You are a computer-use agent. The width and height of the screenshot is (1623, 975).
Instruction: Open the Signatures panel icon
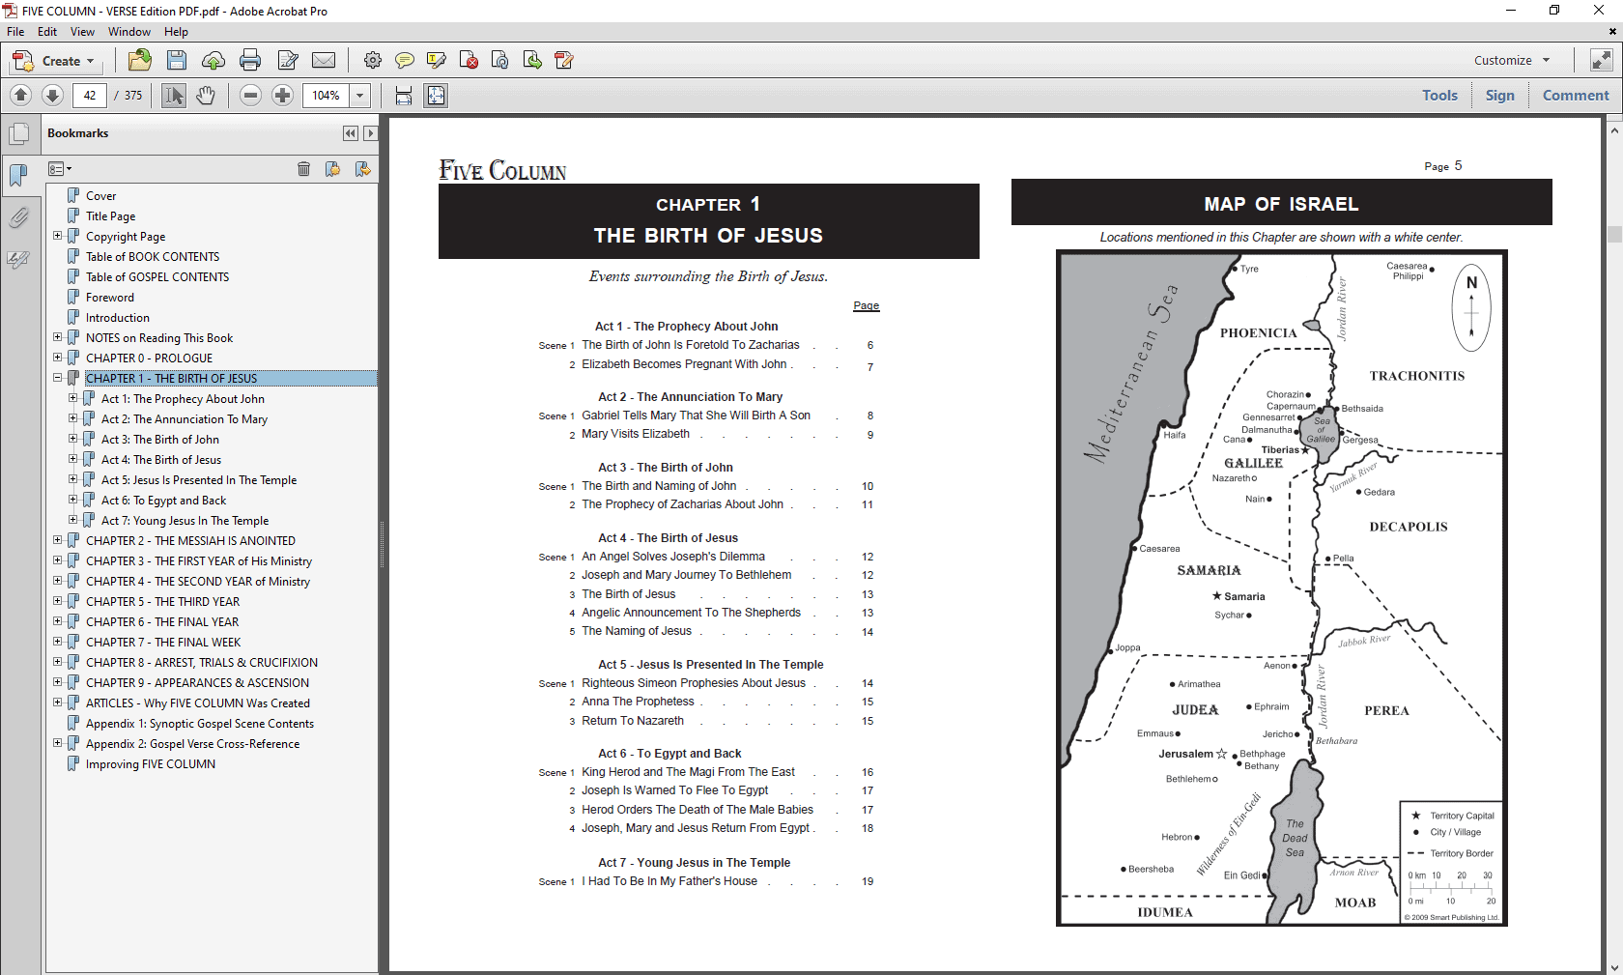coord(19,260)
